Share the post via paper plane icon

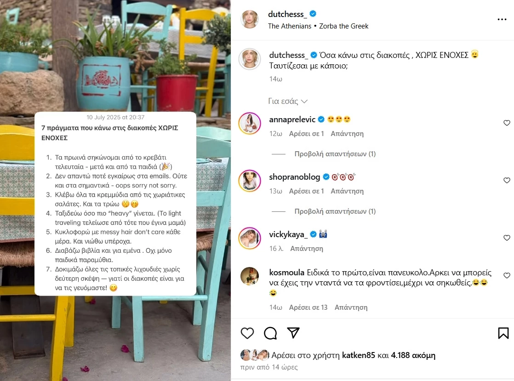click(293, 333)
